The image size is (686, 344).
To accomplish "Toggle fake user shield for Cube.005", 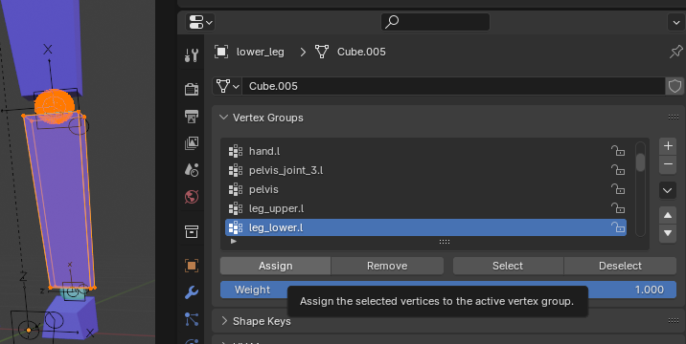I will click(675, 86).
